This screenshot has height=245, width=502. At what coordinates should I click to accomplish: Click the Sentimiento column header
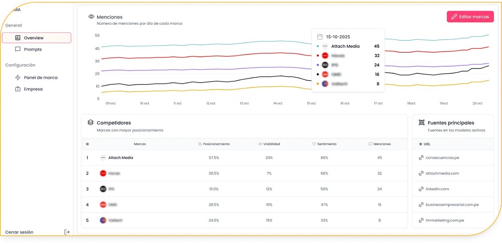pyautogui.click(x=327, y=144)
